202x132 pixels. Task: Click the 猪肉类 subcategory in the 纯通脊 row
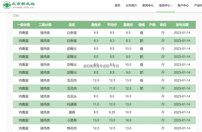(45, 104)
